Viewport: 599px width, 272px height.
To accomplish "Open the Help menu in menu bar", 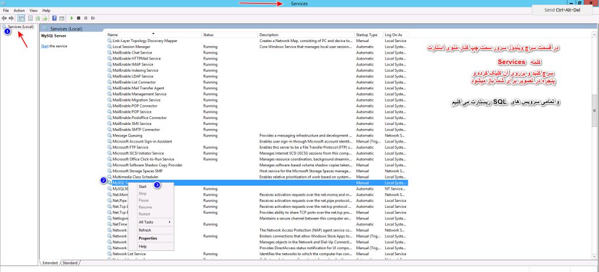I will point(46,11).
